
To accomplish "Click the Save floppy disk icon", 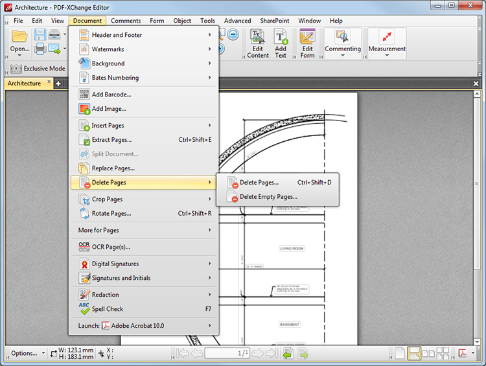I will [40, 34].
